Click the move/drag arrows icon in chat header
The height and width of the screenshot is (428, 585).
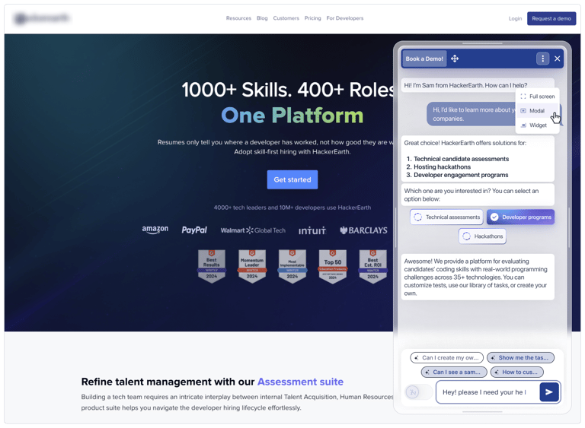coord(455,59)
